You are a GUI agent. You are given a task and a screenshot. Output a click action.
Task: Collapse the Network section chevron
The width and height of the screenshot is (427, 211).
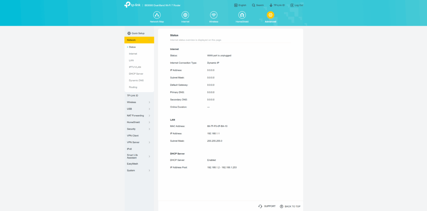coord(149,40)
